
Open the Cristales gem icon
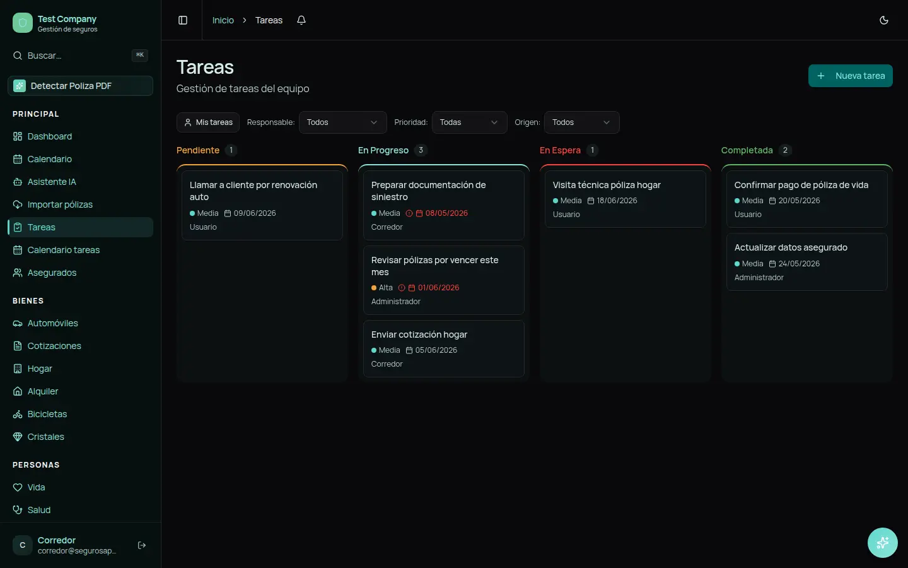point(18,437)
